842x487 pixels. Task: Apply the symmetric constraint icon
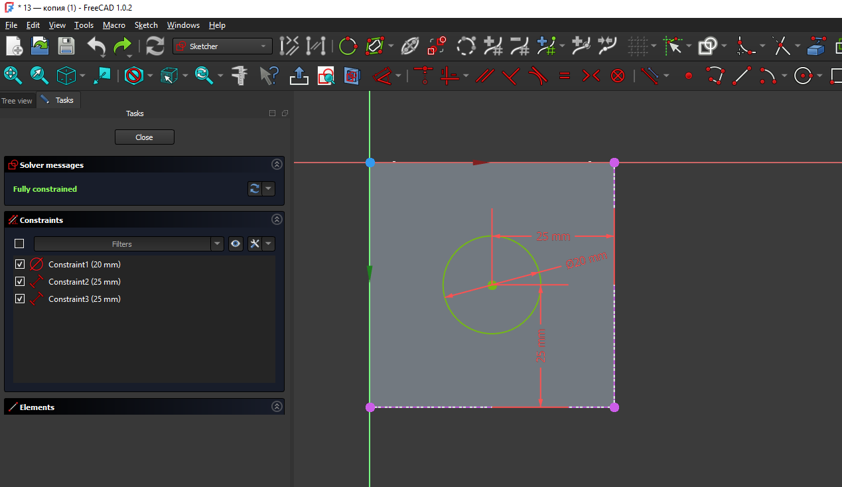click(591, 76)
